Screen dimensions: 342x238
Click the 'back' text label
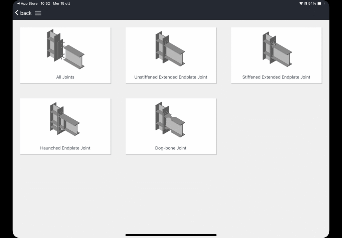pos(26,13)
